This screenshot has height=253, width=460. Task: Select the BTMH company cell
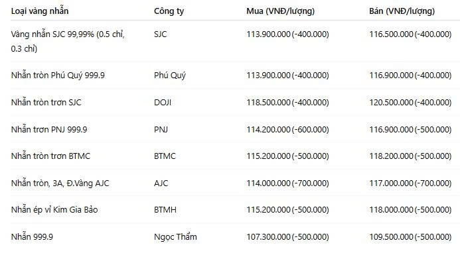click(x=165, y=210)
